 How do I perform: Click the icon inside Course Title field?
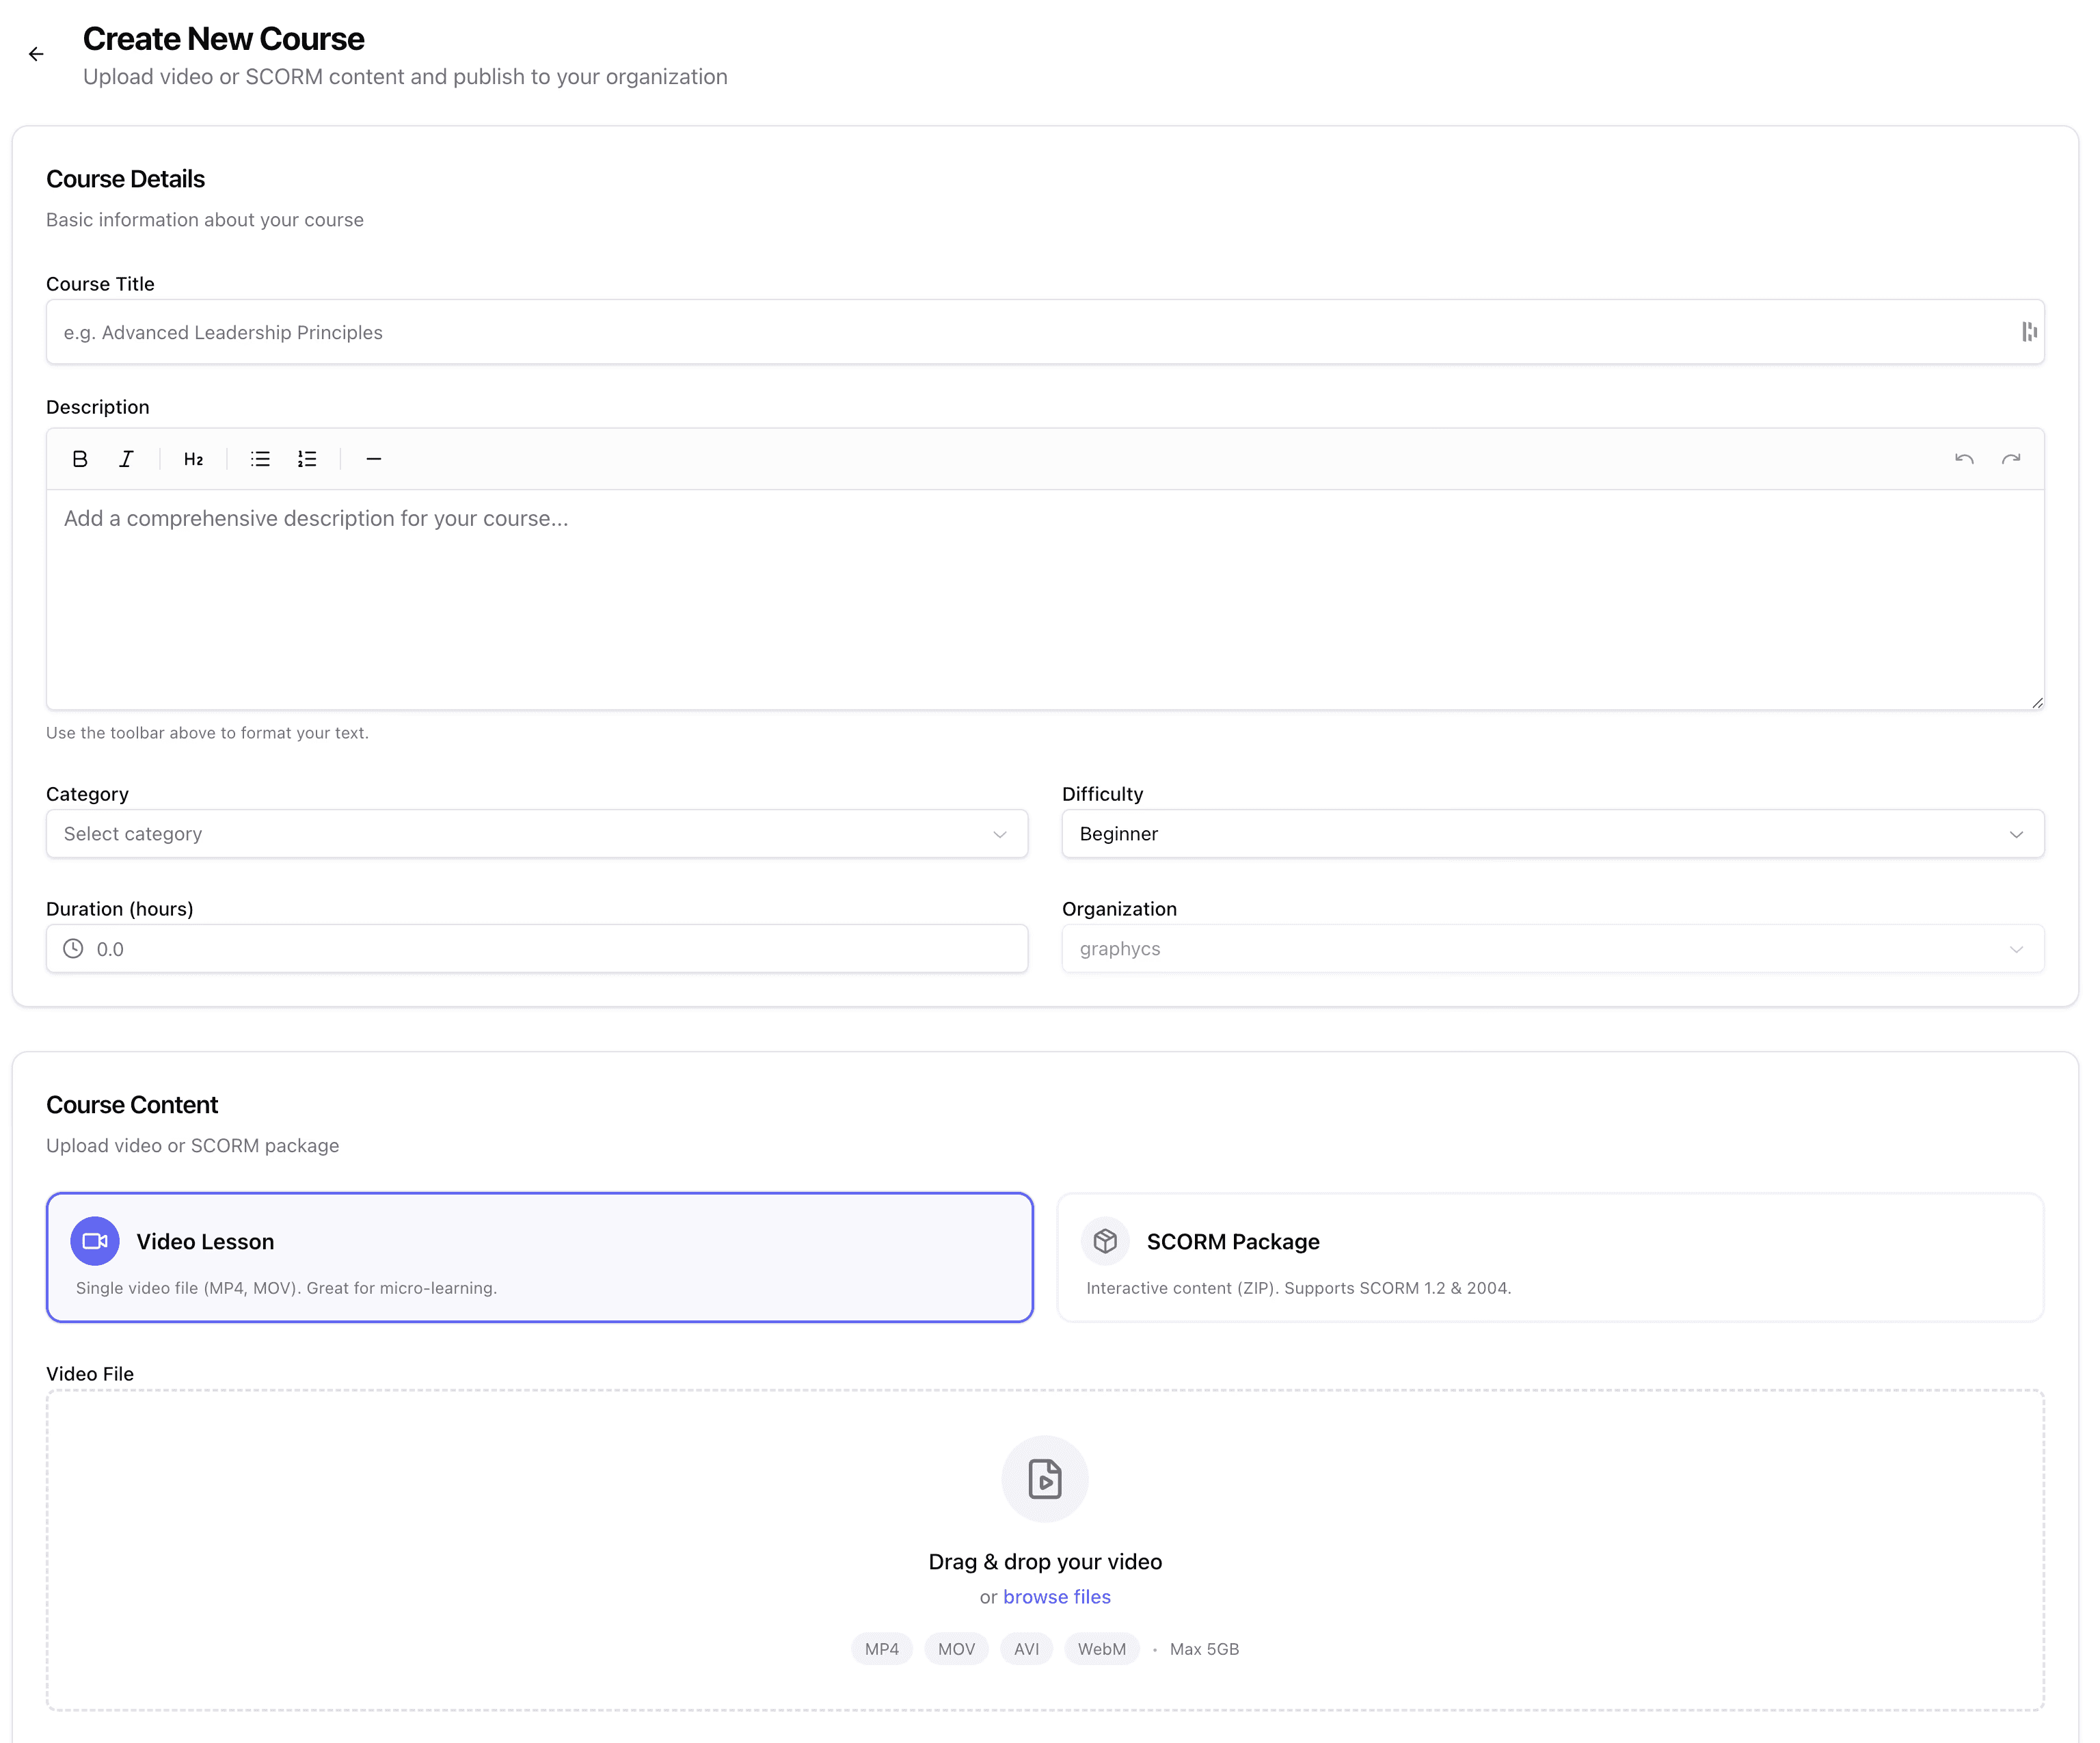pyautogui.click(x=2028, y=331)
